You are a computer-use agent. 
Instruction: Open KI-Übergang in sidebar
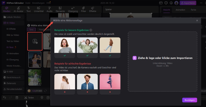[13, 60]
